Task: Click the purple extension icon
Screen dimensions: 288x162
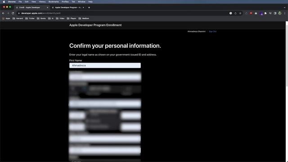Action: (x=261, y=13)
